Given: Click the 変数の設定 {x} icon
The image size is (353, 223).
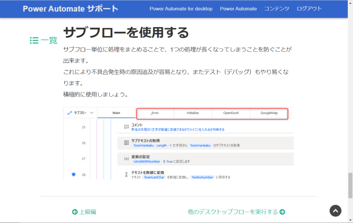Looking at the screenshot, I should (x=126, y=159).
